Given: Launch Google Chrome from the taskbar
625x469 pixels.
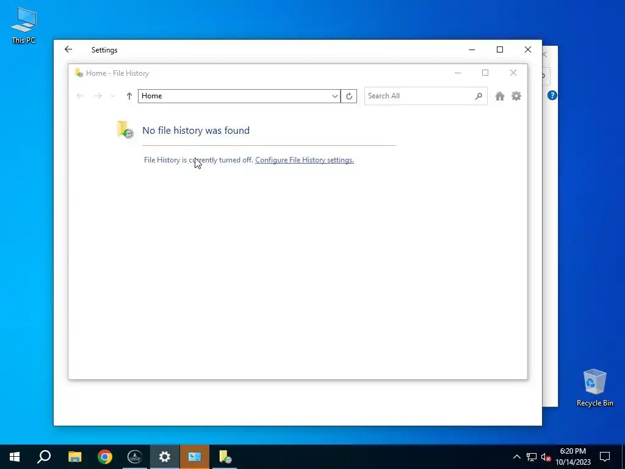Looking at the screenshot, I should 105,457.
